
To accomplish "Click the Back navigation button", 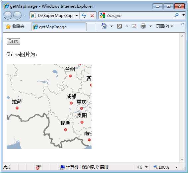I will point(8,15).
